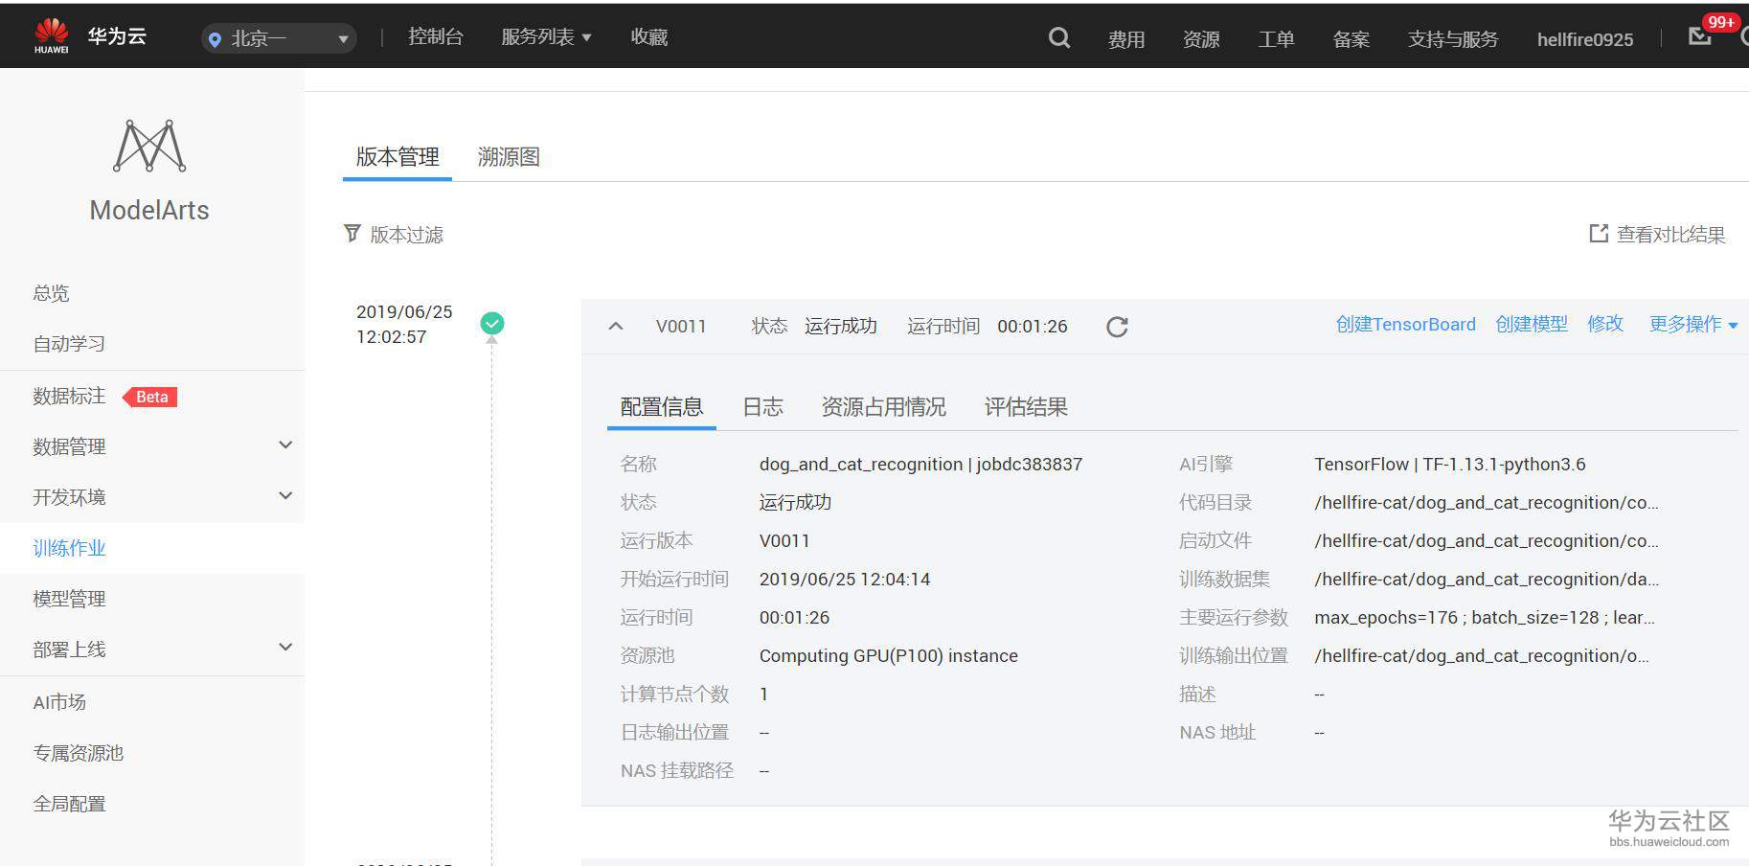The width and height of the screenshot is (1749, 866).
Task: Click the 代码目录 path value
Action: pos(1487,502)
